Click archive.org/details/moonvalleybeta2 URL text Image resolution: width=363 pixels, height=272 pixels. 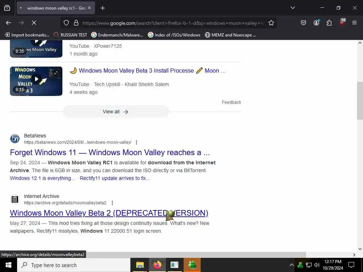(x=65, y=203)
